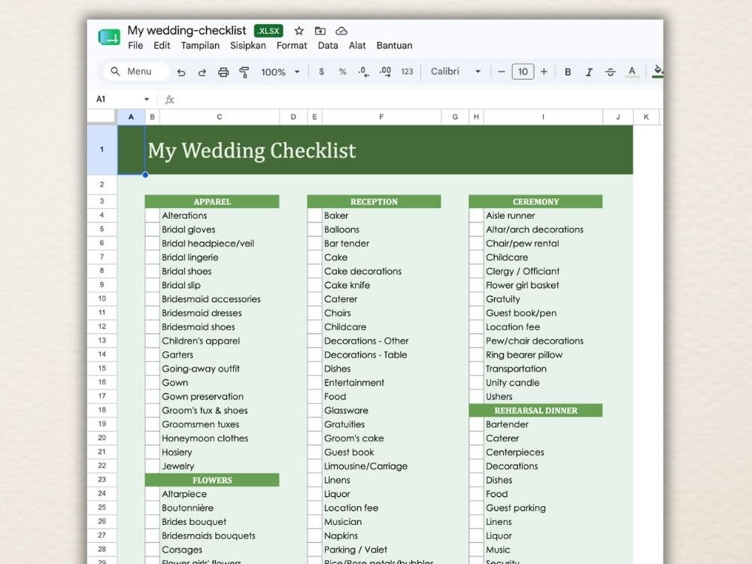The height and width of the screenshot is (564, 752).
Task: Toggle italic formatting
Action: pyautogui.click(x=589, y=72)
